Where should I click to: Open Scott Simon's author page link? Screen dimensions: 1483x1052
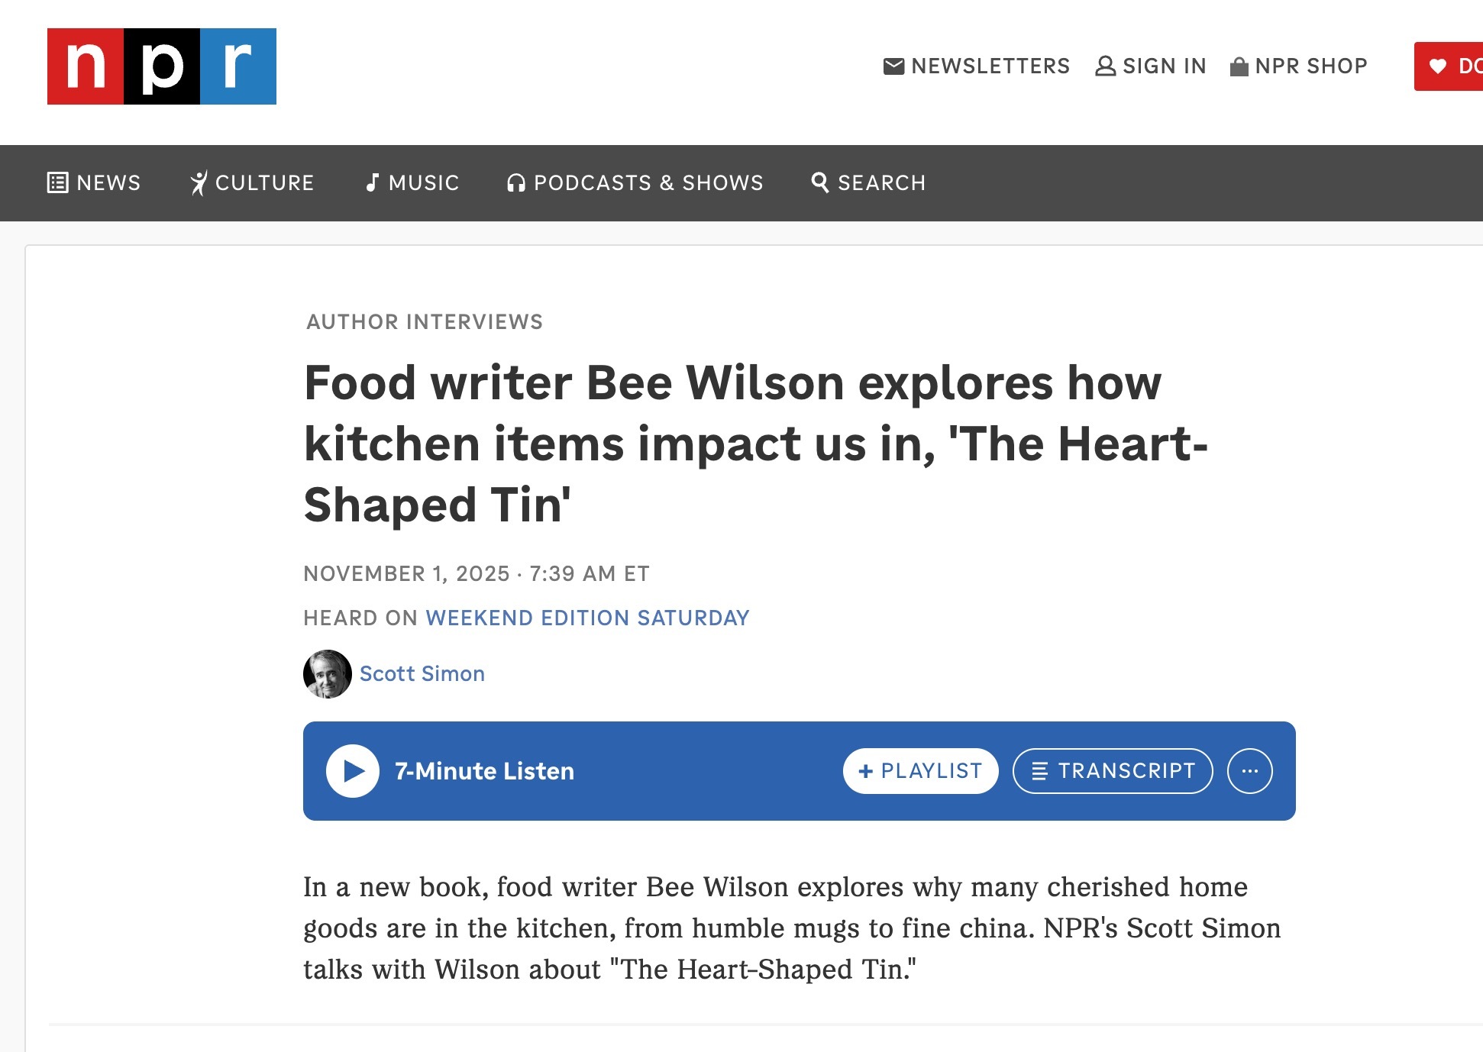[422, 673]
